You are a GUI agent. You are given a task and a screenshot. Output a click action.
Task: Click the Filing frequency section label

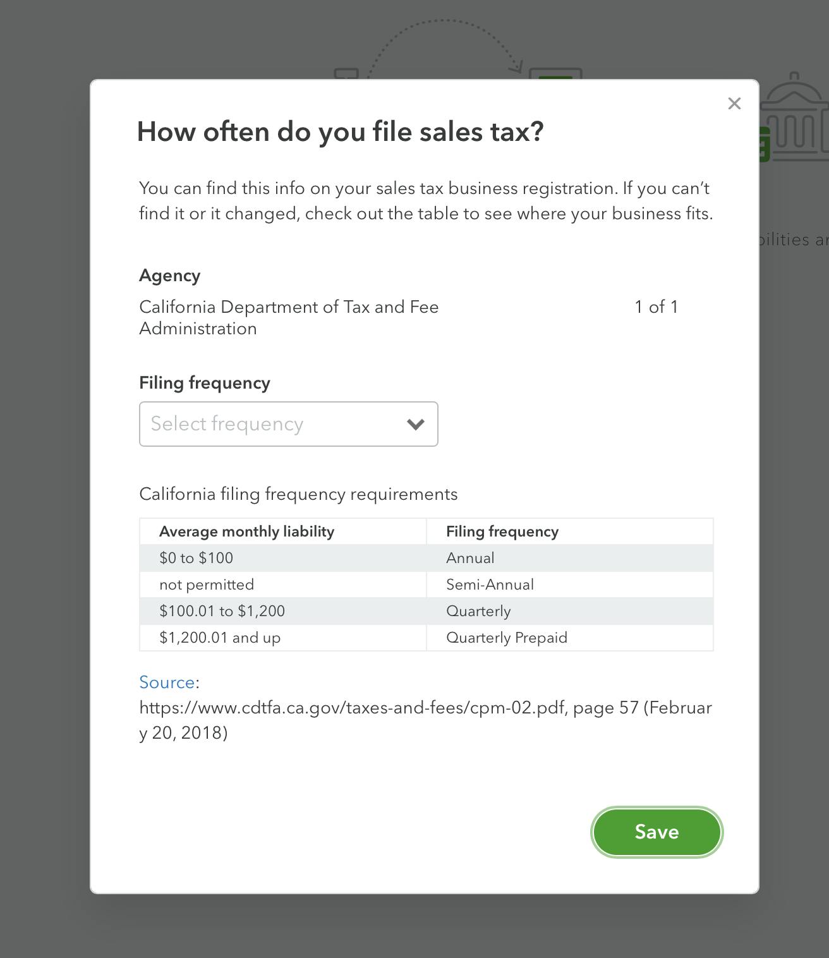point(204,383)
